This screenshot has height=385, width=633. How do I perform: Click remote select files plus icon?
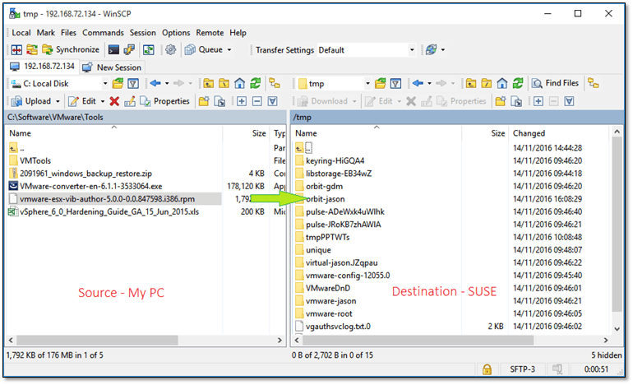(538, 101)
